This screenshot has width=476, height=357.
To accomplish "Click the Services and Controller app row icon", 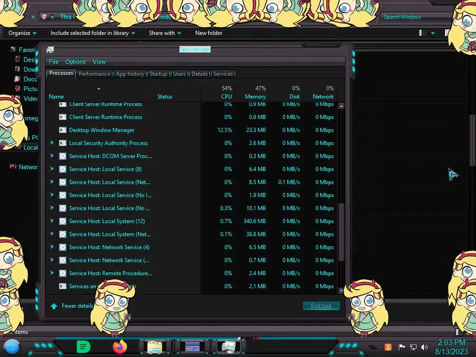I will click(x=63, y=286).
